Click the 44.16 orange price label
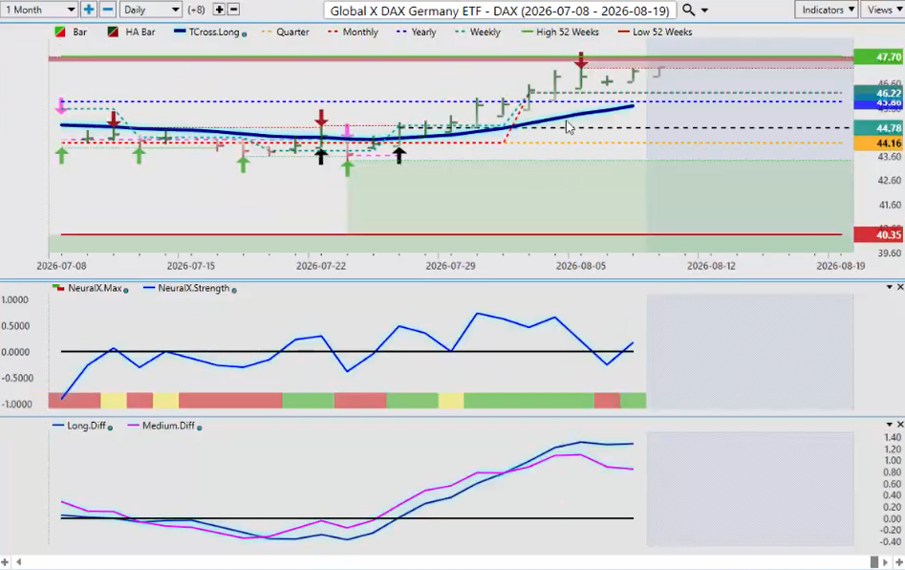905x570 pixels. click(878, 142)
